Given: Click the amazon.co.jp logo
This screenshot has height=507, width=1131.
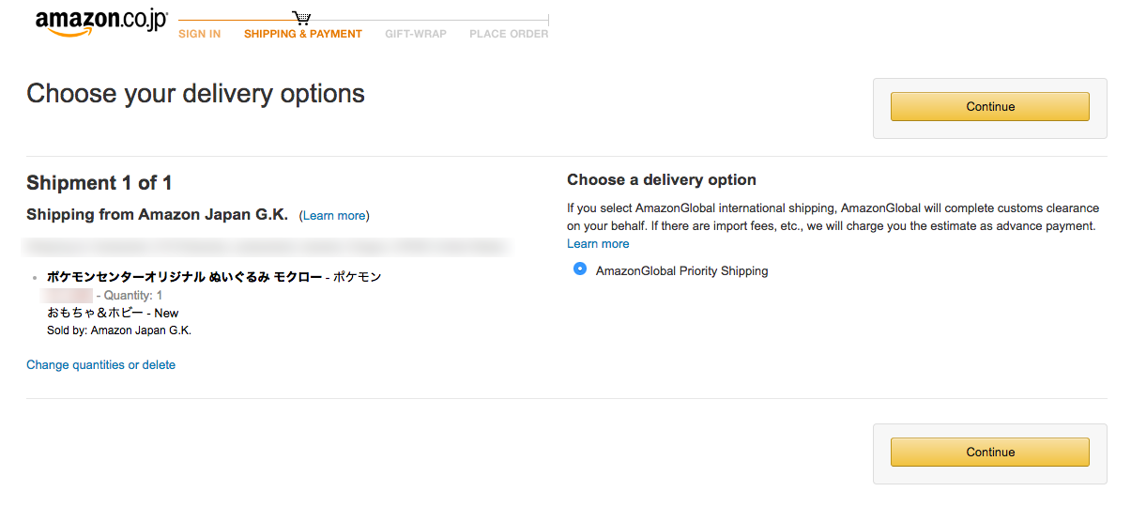Looking at the screenshot, I should pyautogui.click(x=101, y=23).
